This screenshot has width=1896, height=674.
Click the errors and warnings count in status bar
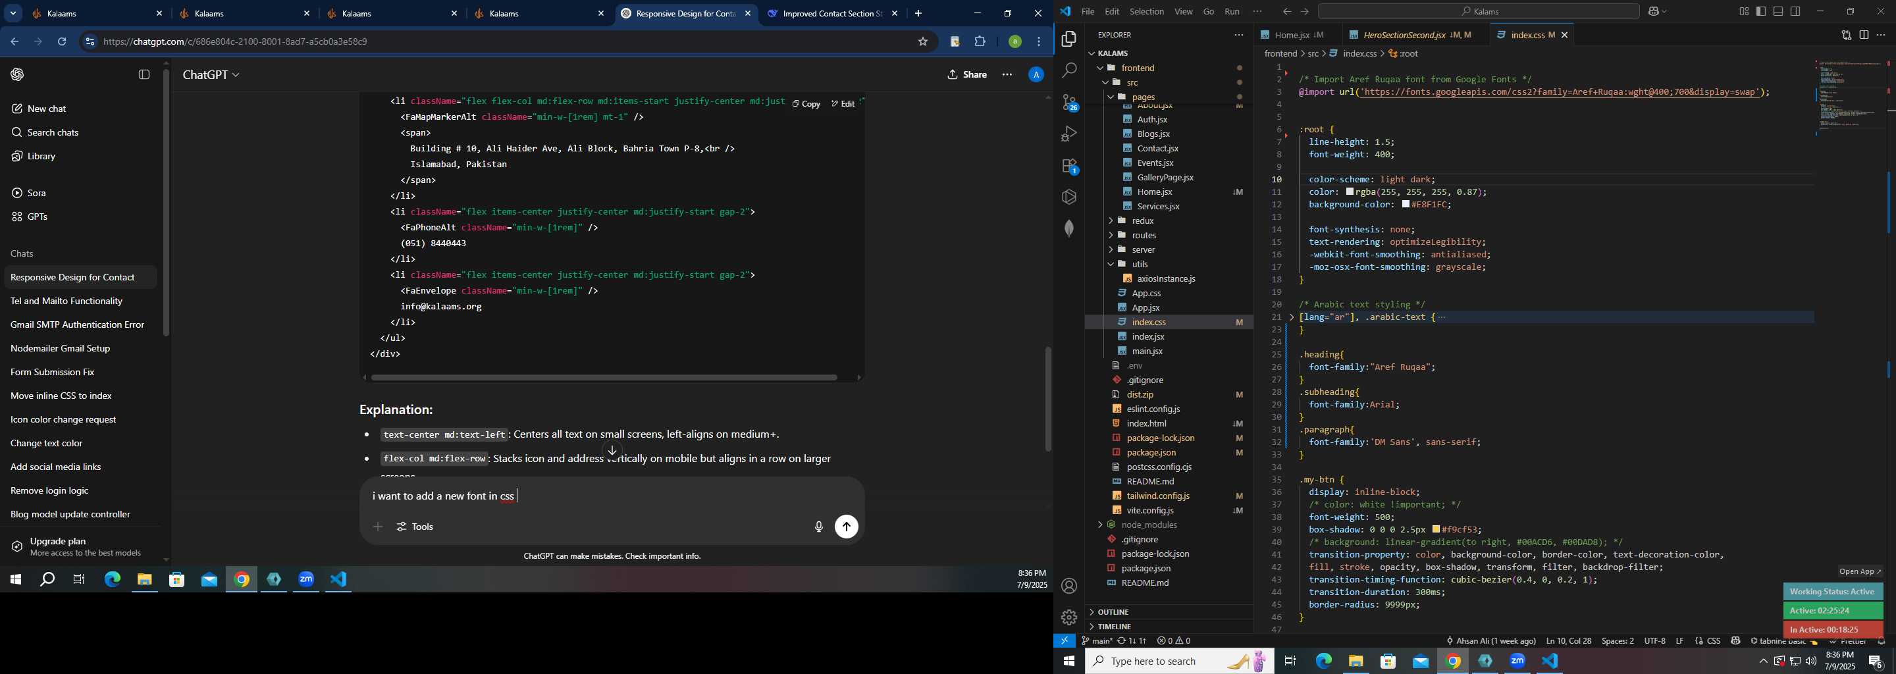click(x=1174, y=641)
